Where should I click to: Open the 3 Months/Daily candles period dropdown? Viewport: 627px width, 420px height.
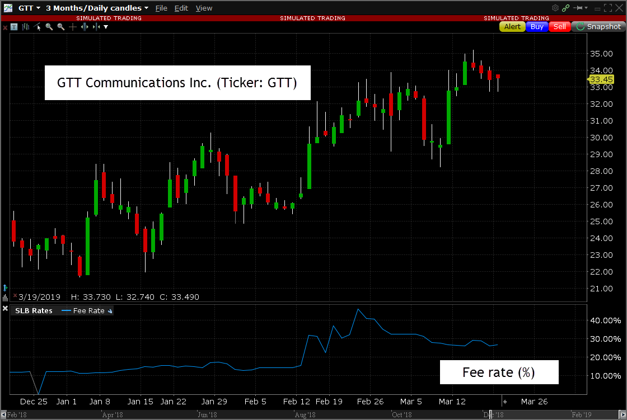pos(97,8)
